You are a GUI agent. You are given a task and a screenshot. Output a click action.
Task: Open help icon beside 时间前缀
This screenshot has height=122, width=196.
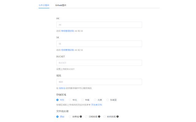point(118,117)
